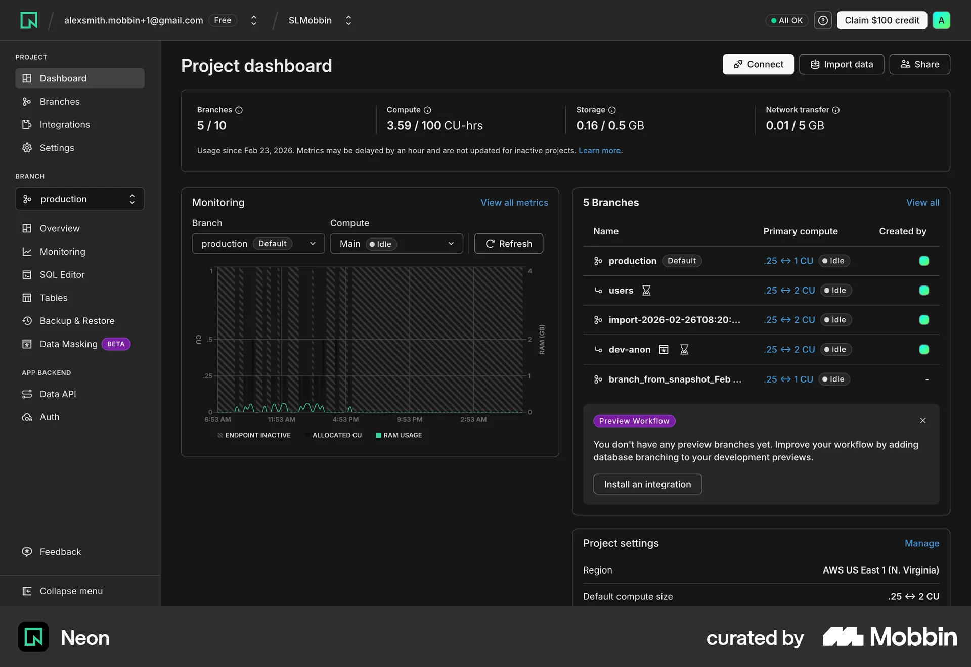Viewport: 971px width, 667px height.
Task: Check the All OK status indicator
Action: [787, 20]
